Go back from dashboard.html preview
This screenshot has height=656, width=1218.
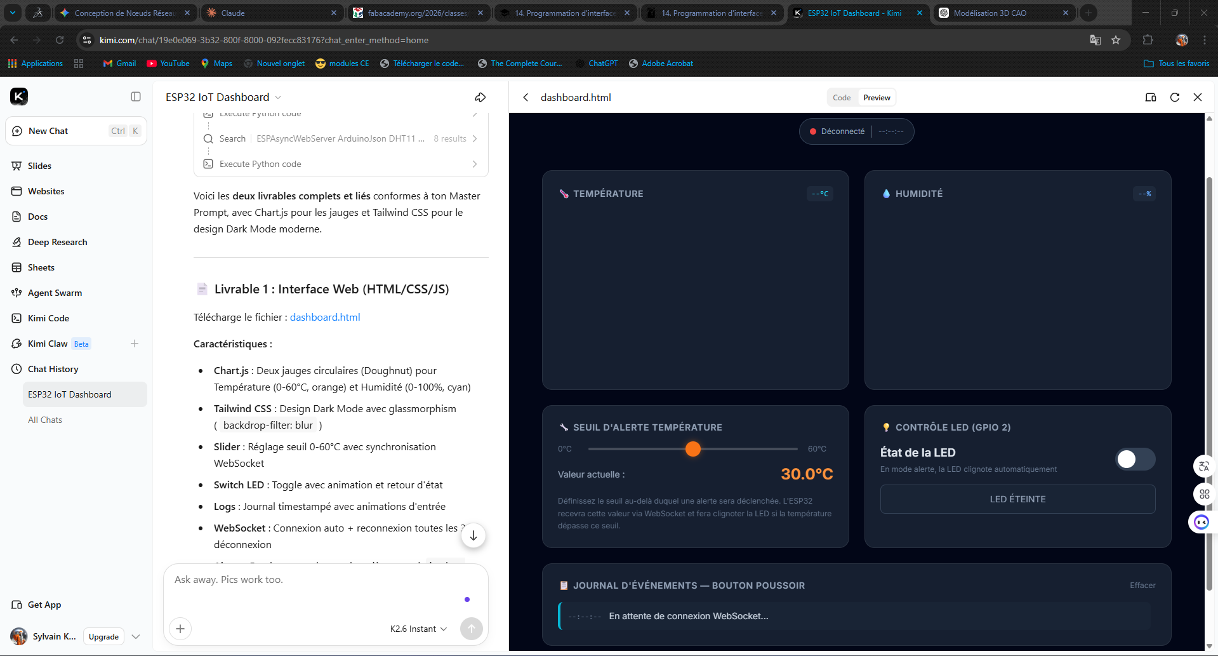[526, 97]
